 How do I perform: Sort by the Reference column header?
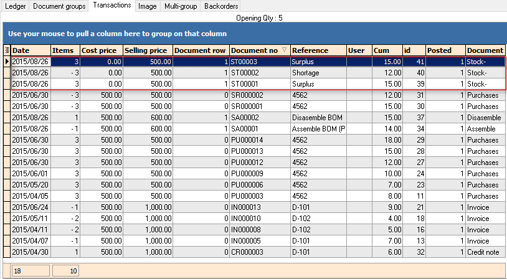(318, 50)
